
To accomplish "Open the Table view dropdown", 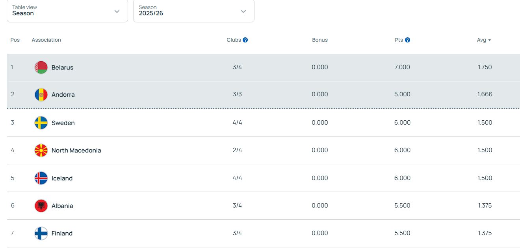I will (67, 11).
